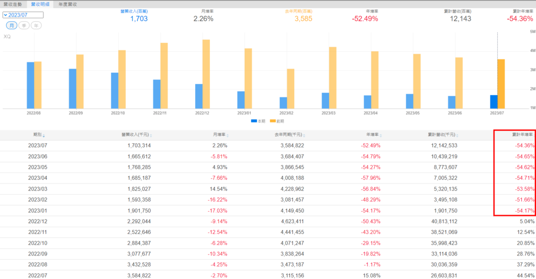Viewport: 536px width, 279px height.
Task: Click the highlighted blue bar for 2023/07
Action: point(494,102)
